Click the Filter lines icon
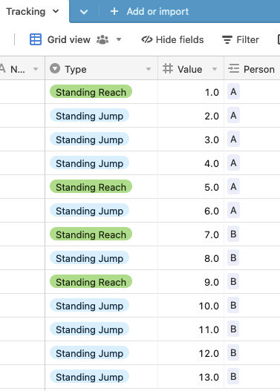The image size is (280, 391). [227, 39]
